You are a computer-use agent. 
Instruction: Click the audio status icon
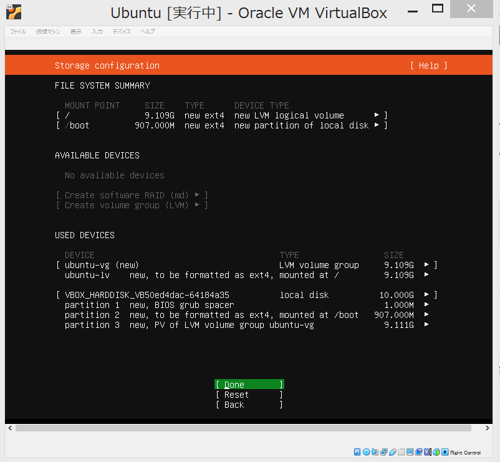[x=375, y=452]
